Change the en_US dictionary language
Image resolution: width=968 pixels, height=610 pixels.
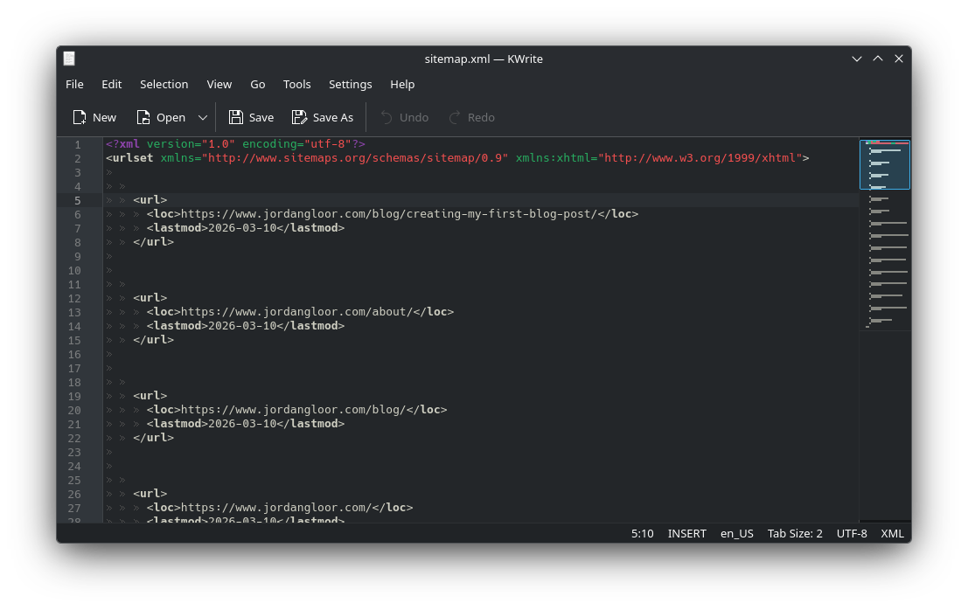pyautogui.click(x=737, y=533)
